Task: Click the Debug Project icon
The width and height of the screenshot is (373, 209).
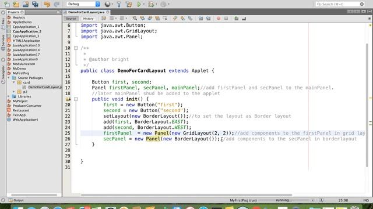Action: [x=151, y=4]
